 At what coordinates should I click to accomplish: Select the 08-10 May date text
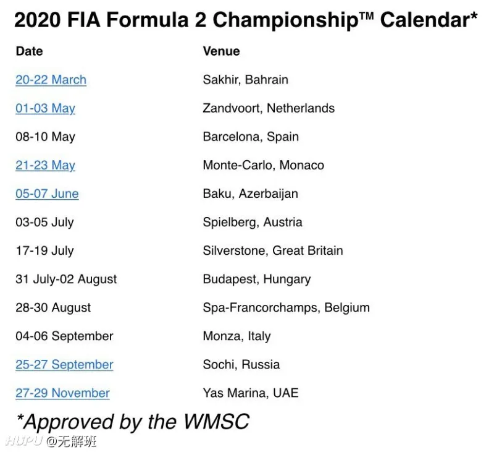[45, 137]
